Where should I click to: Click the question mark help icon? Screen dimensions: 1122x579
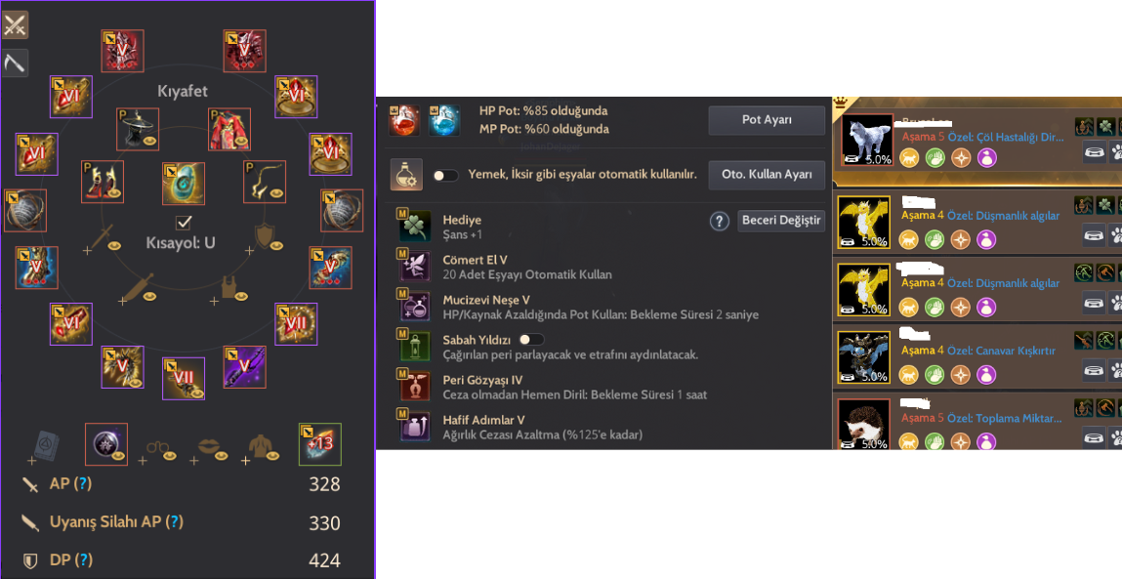(719, 221)
